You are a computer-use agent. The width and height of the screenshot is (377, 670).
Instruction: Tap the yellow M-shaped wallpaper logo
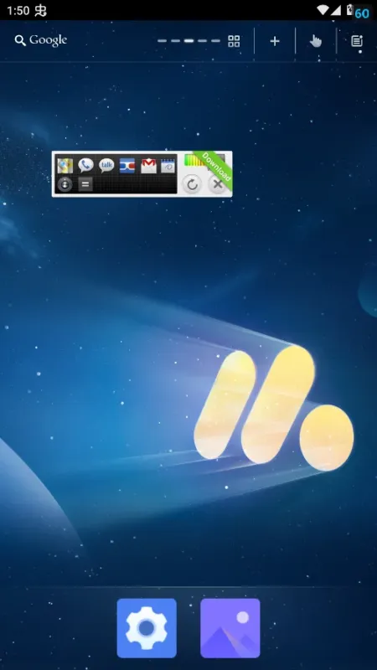tap(274, 408)
